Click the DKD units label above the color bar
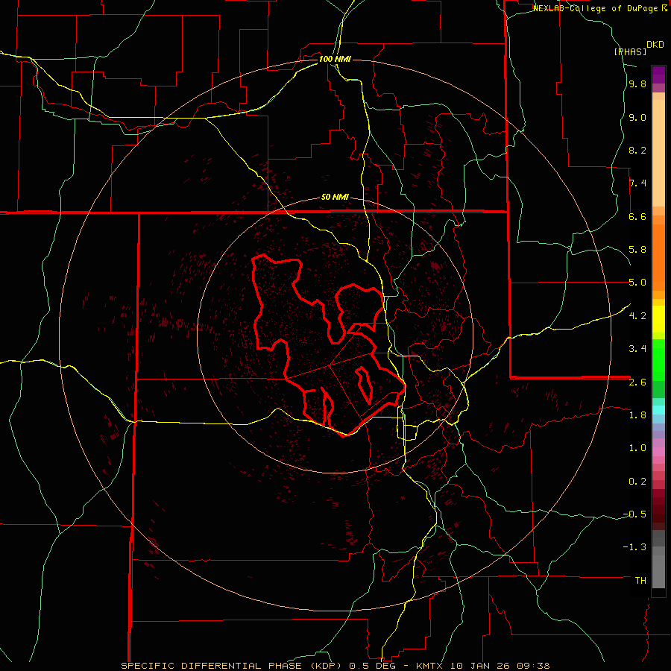Image resolution: width=671 pixels, height=671 pixels. pos(655,44)
